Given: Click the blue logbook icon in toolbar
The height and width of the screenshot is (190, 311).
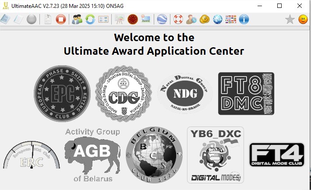Looking at the screenshot, I should (5, 19).
